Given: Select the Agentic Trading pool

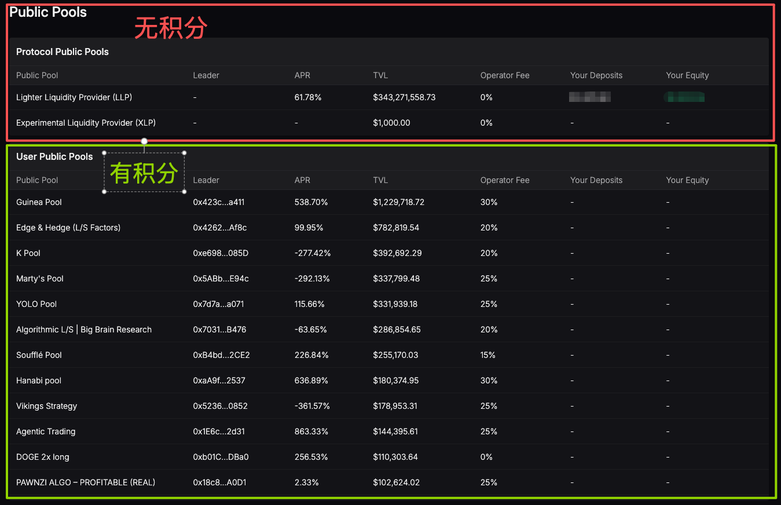Looking at the screenshot, I should 46,431.
